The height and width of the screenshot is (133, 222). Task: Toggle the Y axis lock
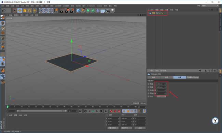point(46,11)
